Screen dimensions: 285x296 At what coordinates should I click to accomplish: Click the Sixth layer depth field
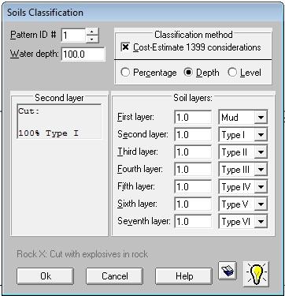(193, 204)
